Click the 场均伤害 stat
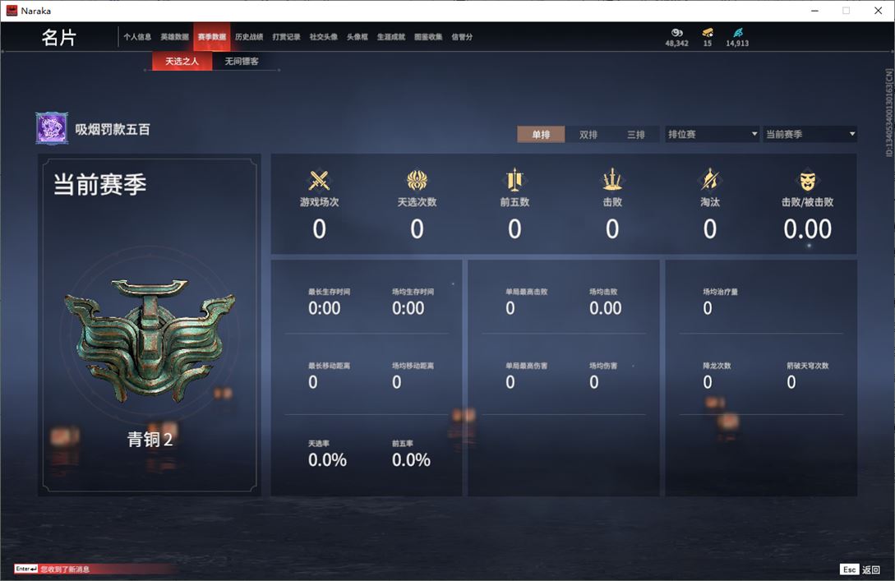 point(602,376)
